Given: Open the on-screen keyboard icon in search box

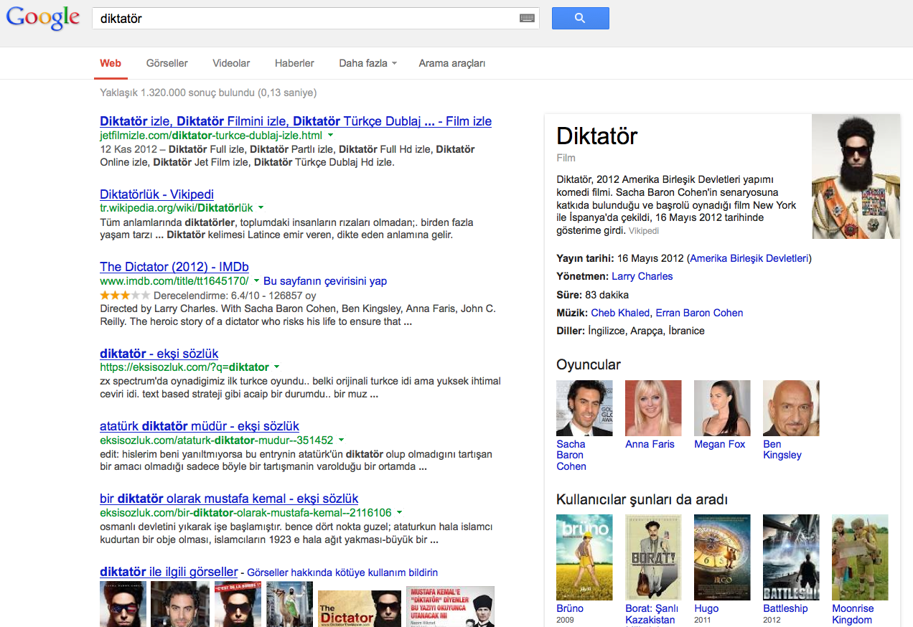Looking at the screenshot, I should pyautogui.click(x=527, y=19).
